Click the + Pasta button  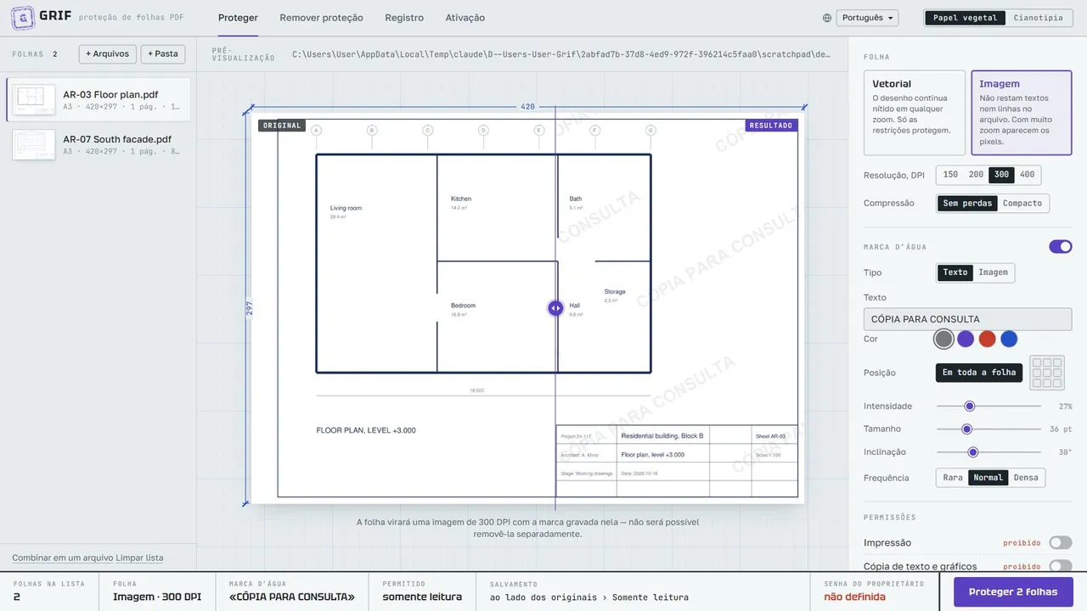163,54
